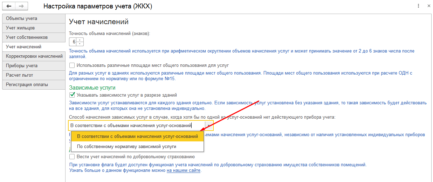The image size is (433, 182).
Task: Close the settings window with X
Action: click(x=428, y=6)
